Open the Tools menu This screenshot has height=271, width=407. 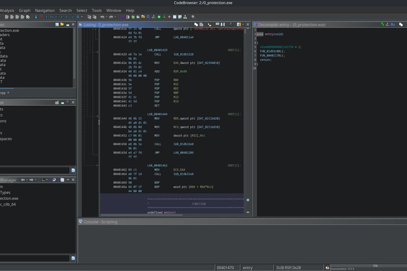tap(96, 10)
